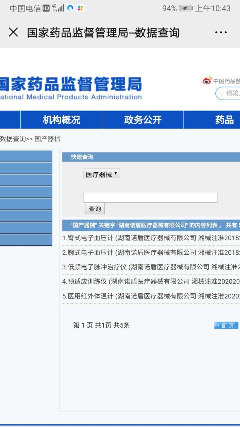Click the 首页 pagination arrow button

click(x=226, y=326)
